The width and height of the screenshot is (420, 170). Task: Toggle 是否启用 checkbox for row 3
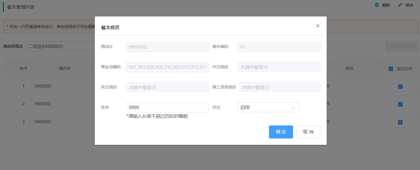(x=400, y=122)
